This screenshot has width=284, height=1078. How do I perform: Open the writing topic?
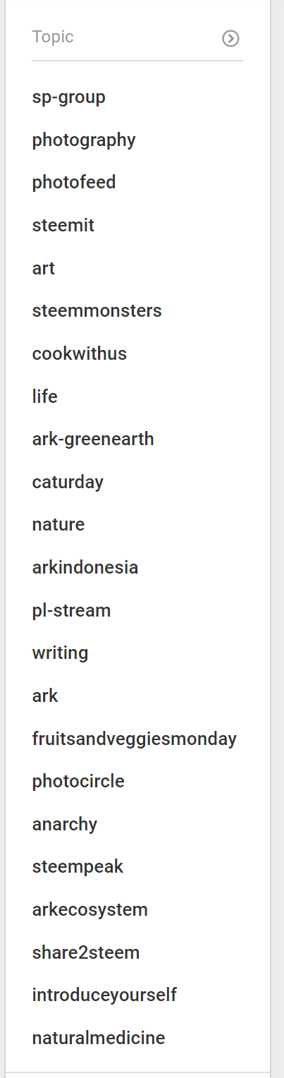pos(60,653)
